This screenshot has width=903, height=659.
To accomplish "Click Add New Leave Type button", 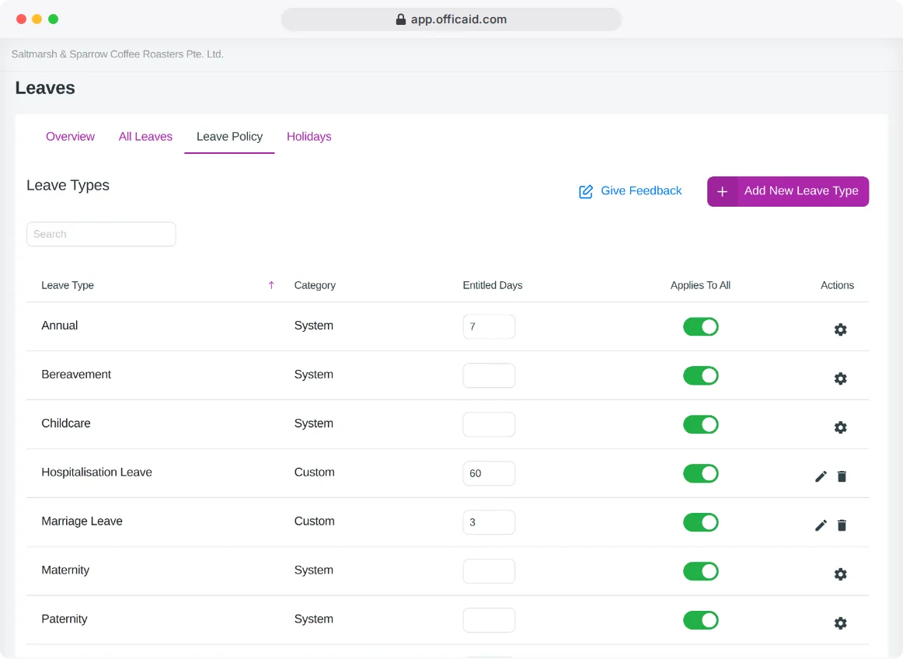I will (x=788, y=191).
